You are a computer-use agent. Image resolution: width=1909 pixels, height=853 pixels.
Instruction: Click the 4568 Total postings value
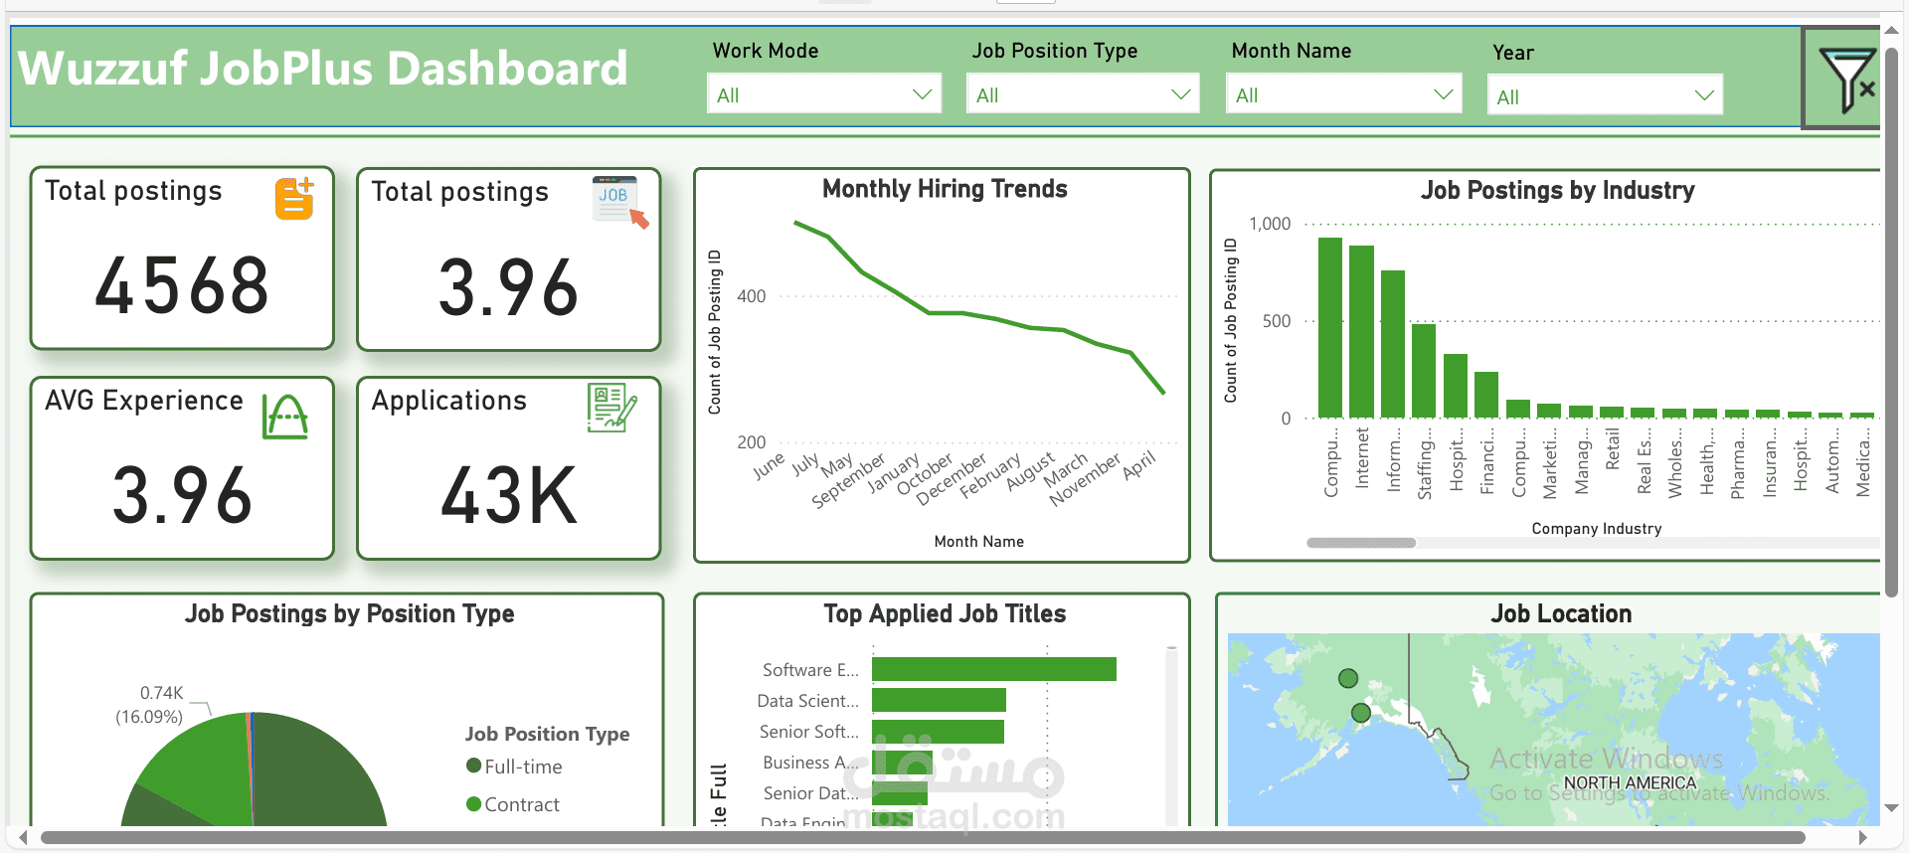(x=182, y=285)
